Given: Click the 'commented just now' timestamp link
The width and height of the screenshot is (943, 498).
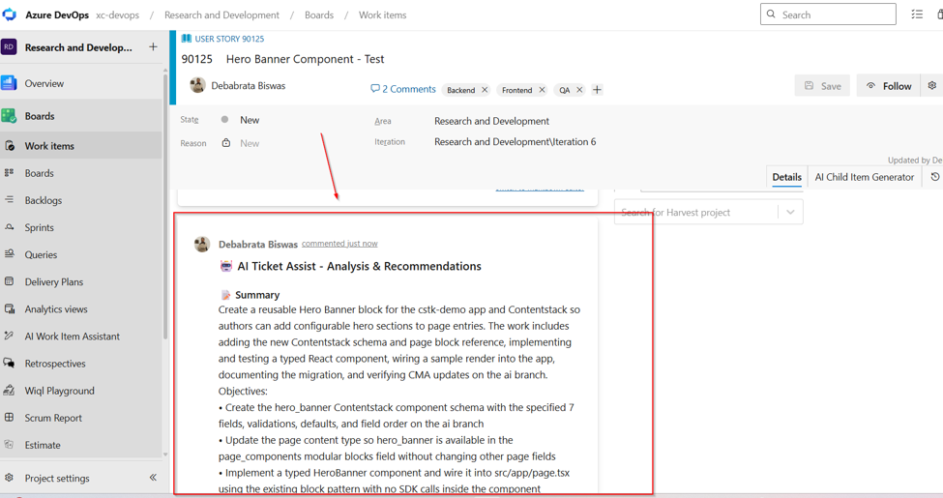Looking at the screenshot, I should [339, 244].
